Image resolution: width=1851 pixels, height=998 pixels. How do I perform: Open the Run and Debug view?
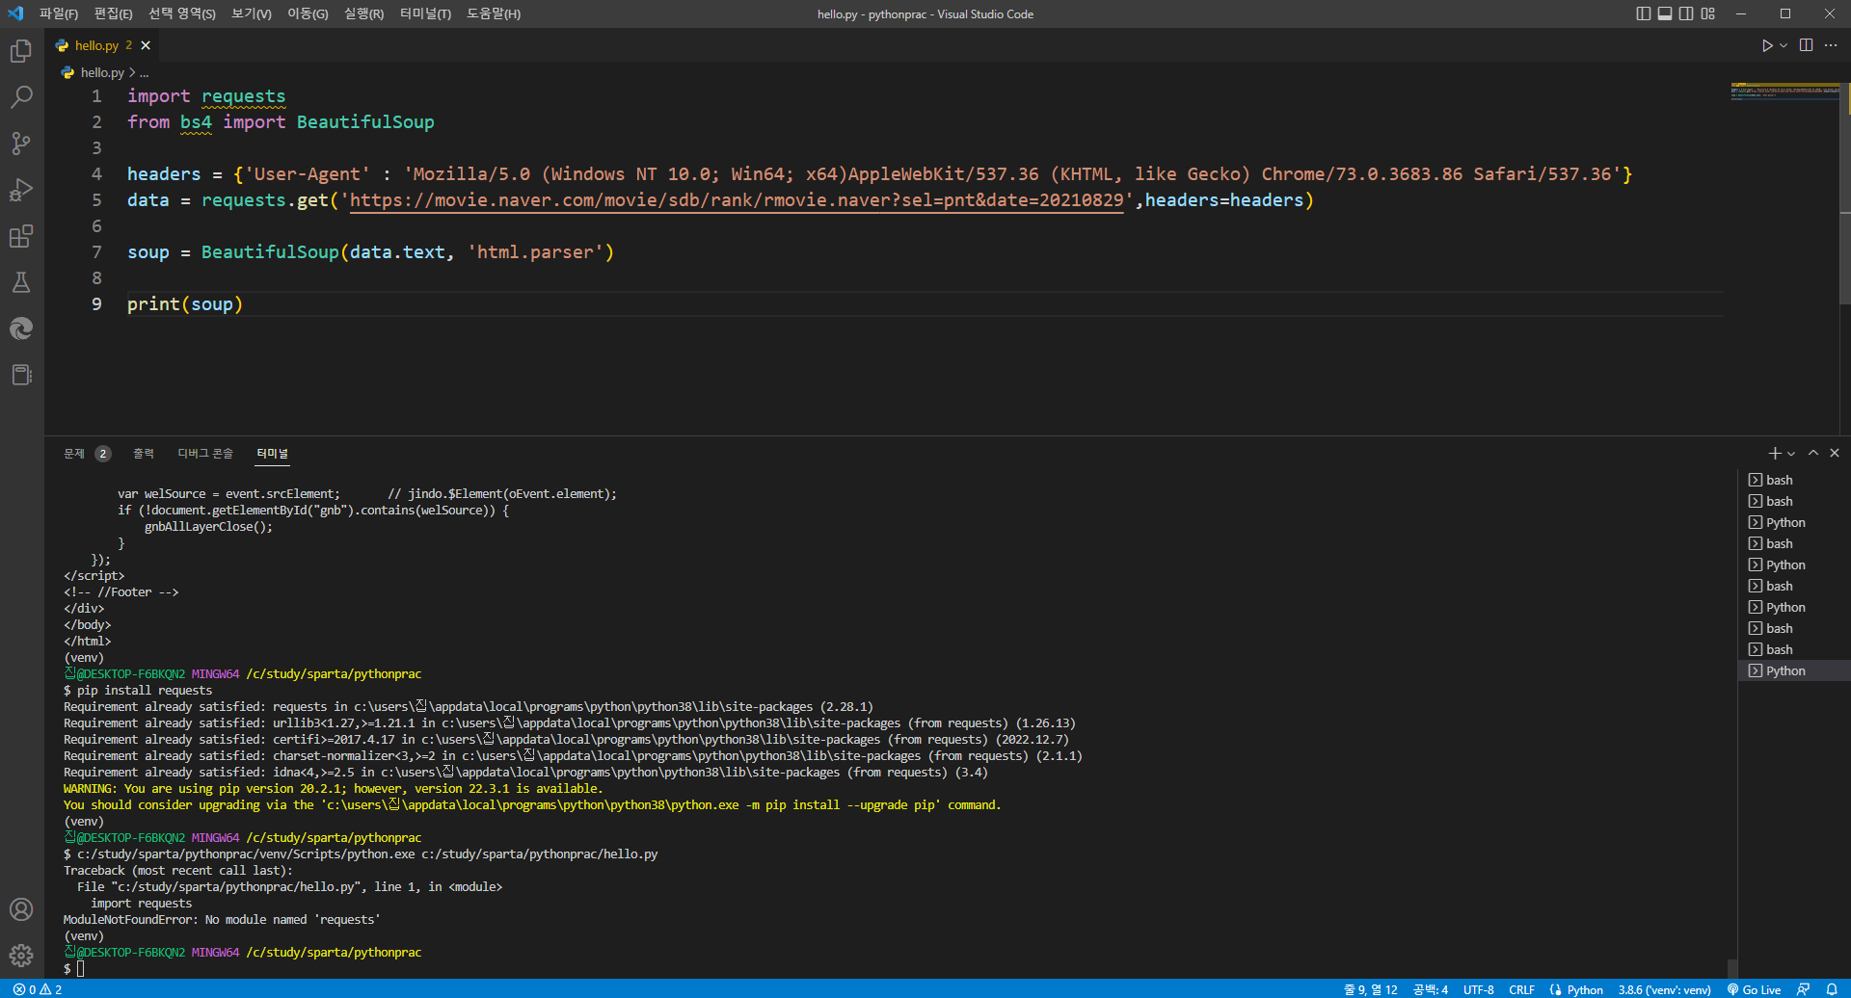(x=21, y=190)
